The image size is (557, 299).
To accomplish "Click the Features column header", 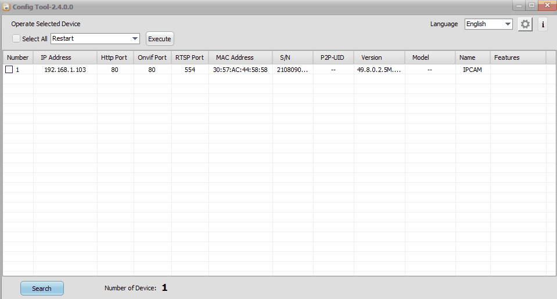I will [x=518, y=57].
